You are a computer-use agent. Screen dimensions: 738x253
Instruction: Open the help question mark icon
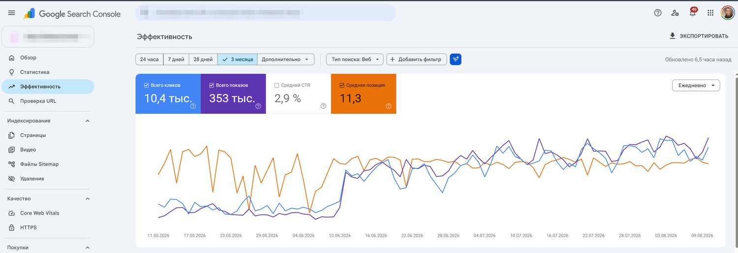point(658,13)
